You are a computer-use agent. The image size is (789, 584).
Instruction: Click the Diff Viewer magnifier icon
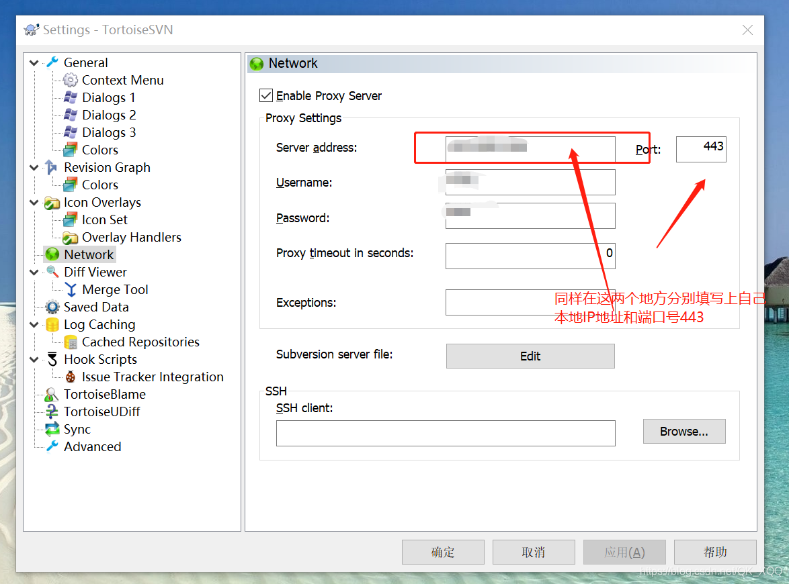(x=52, y=272)
